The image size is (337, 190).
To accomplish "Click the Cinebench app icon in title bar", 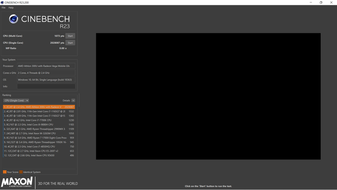I will click(x=2, y=2).
